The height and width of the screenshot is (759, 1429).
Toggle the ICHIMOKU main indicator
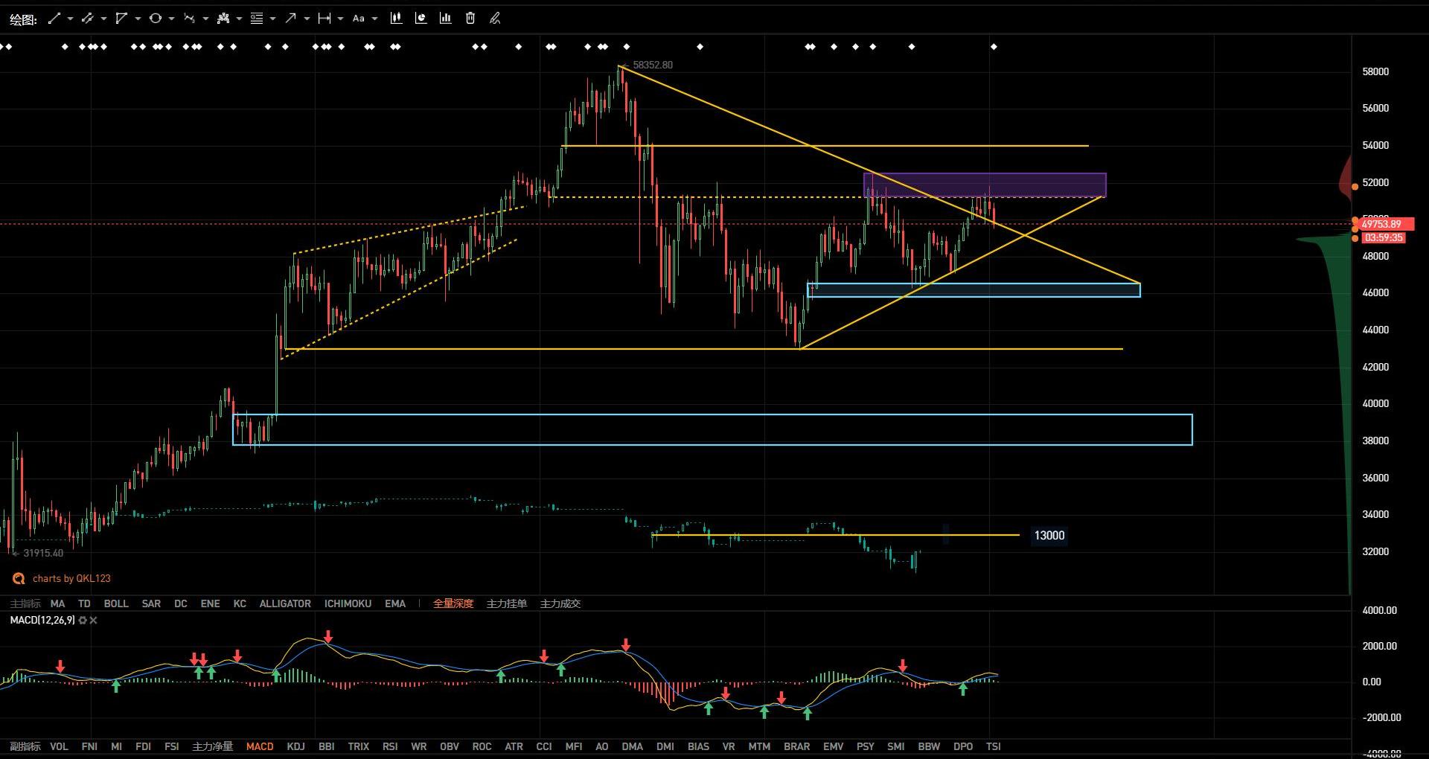click(348, 604)
